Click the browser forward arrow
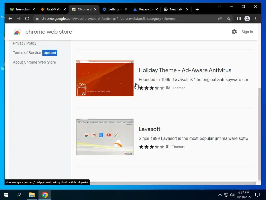The image size is (266, 200). (19, 18)
